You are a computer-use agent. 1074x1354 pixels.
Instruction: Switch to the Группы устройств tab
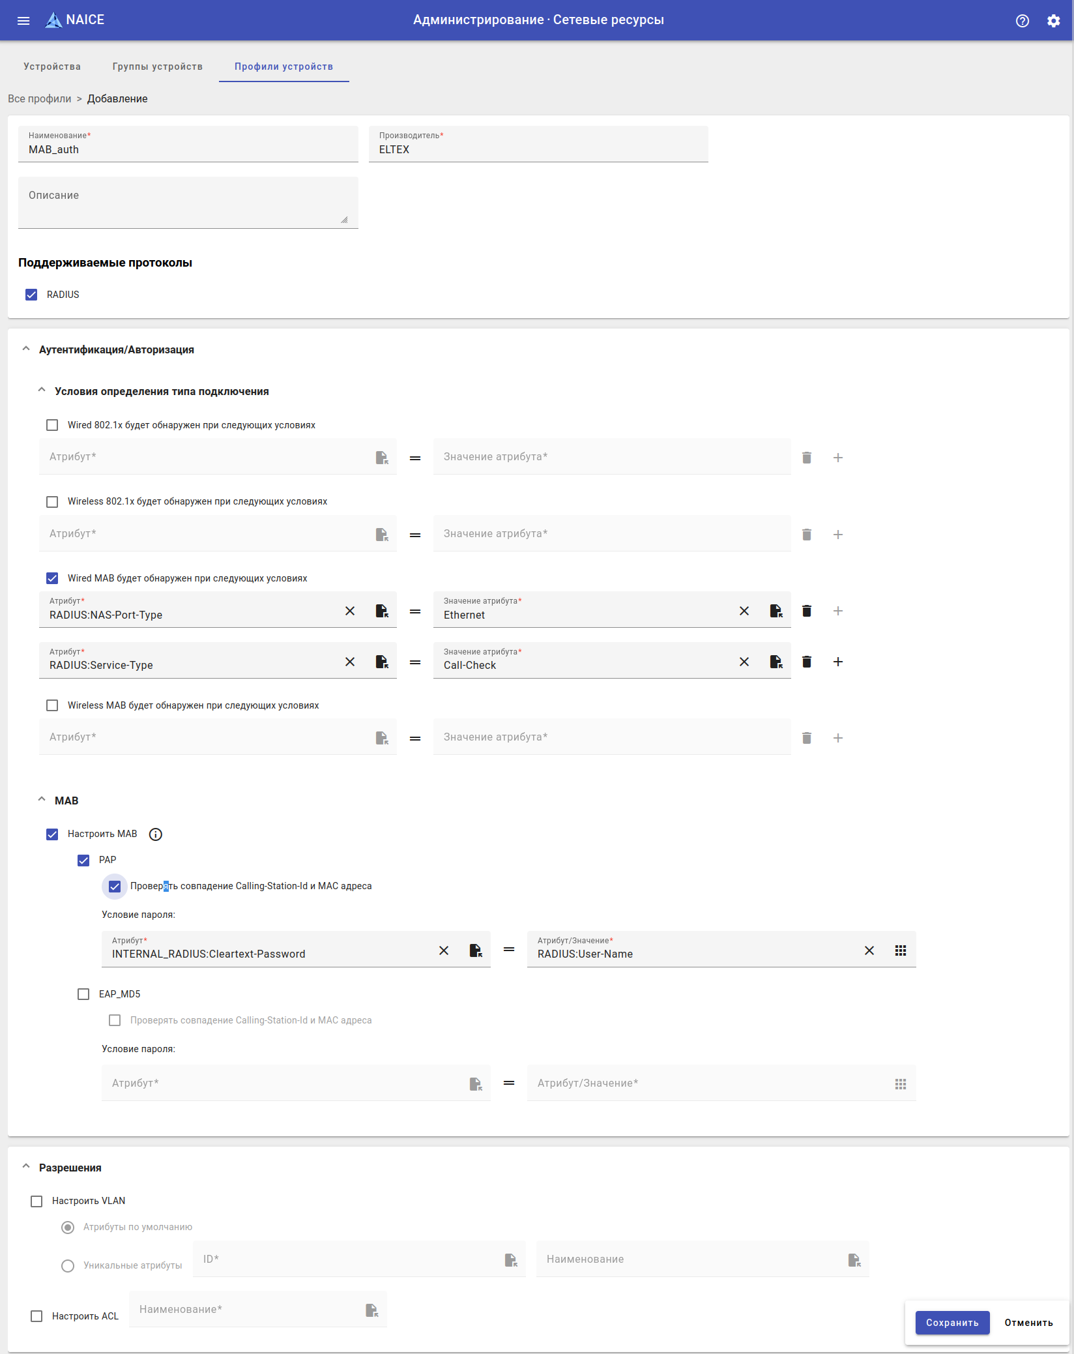(157, 66)
